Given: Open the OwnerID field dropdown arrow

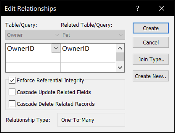Looking at the screenshot, I should tap(56, 48).
